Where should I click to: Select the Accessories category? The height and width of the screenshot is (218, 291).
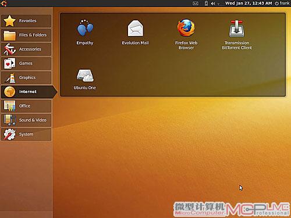tap(26, 49)
